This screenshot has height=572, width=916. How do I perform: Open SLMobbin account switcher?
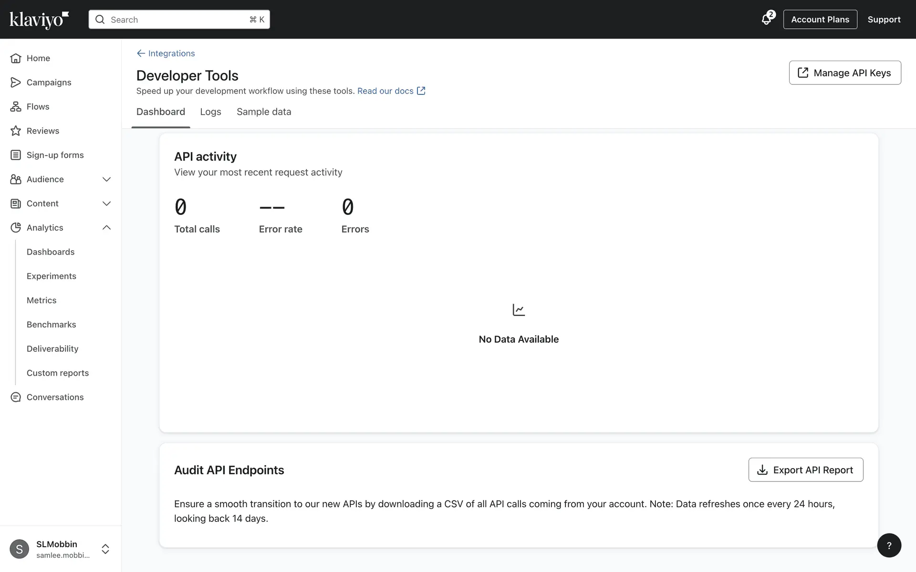point(105,549)
